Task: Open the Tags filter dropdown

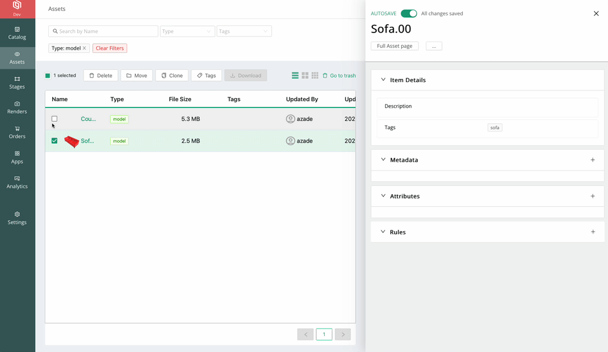Action: click(x=243, y=31)
